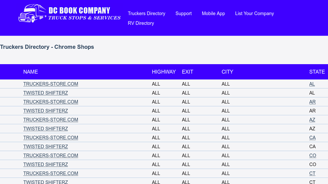Open the Truckers Directory menu item
Viewport: 328px width, 184px height.
(x=146, y=13)
